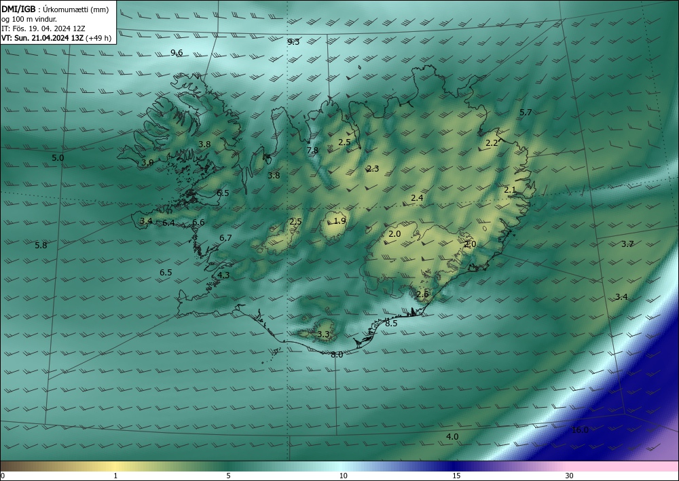Screen dimensions: 679x481
Task: Click the 4.3 value label
Action: (x=223, y=275)
